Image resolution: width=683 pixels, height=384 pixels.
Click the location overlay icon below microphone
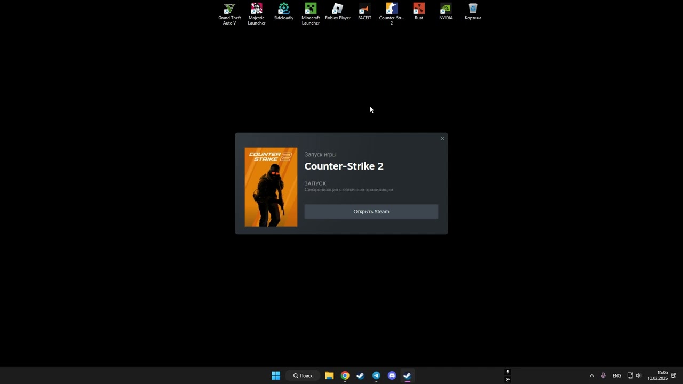coord(507,380)
